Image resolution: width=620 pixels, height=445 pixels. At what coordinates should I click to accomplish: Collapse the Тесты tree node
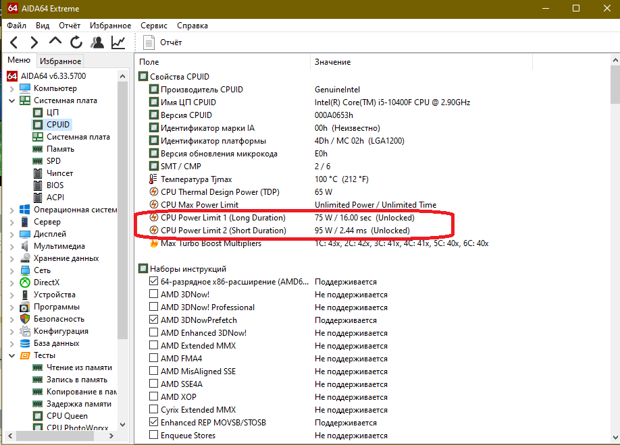pyautogui.click(x=12, y=355)
